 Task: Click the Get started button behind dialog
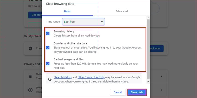tap(35, 15)
